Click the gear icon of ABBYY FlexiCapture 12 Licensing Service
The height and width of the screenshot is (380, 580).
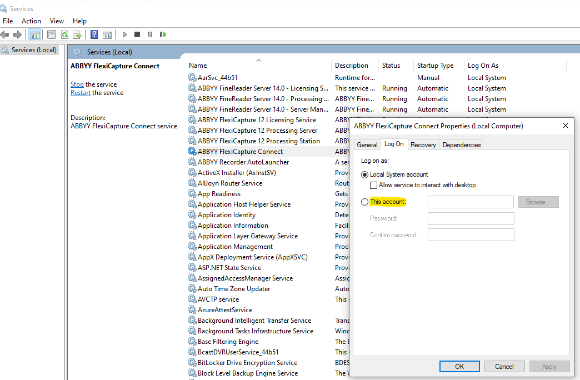click(x=192, y=119)
